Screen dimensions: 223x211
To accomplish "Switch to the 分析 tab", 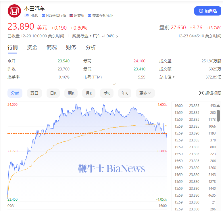I will (91, 47).
